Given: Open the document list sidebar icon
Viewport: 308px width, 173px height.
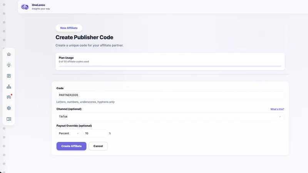Looking at the screenshot, I should point(9,76).
